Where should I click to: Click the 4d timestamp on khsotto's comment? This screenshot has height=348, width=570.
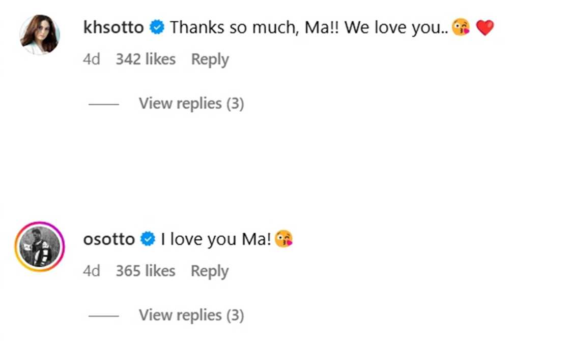point(92,59)
